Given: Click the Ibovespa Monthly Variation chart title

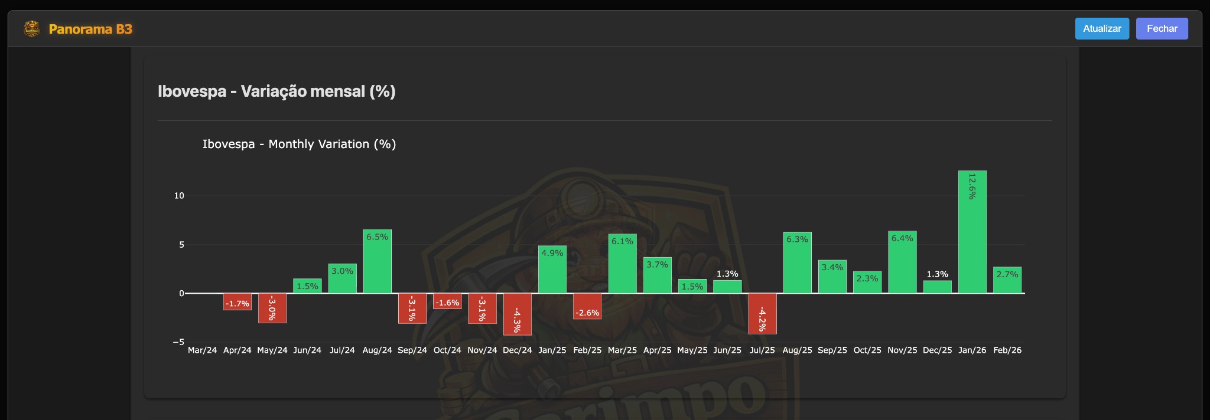Looking at the screenshot, I should [x=299, y=144].
